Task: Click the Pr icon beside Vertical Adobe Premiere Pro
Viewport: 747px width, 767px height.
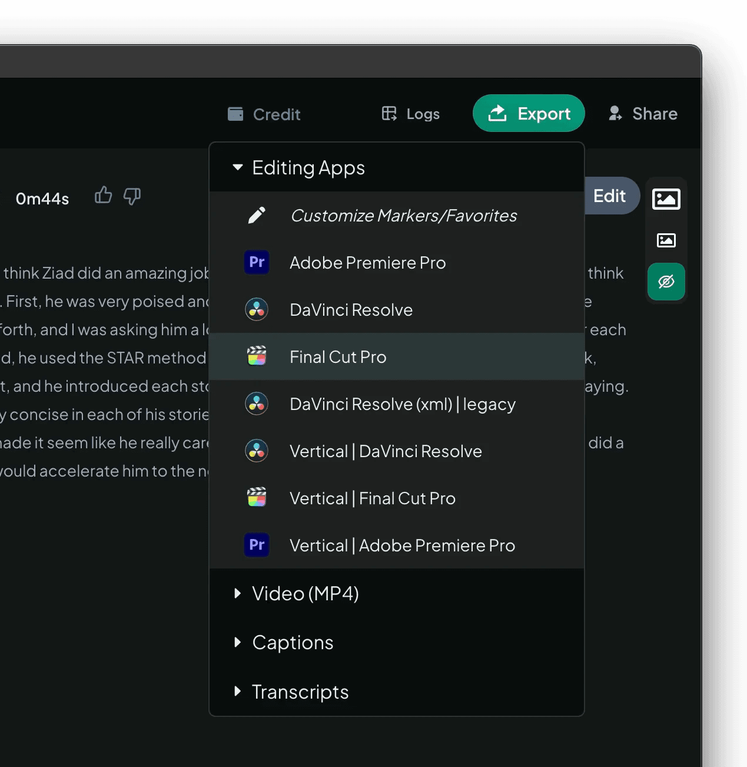Action: pyautogui.click(x=257, y=545)
